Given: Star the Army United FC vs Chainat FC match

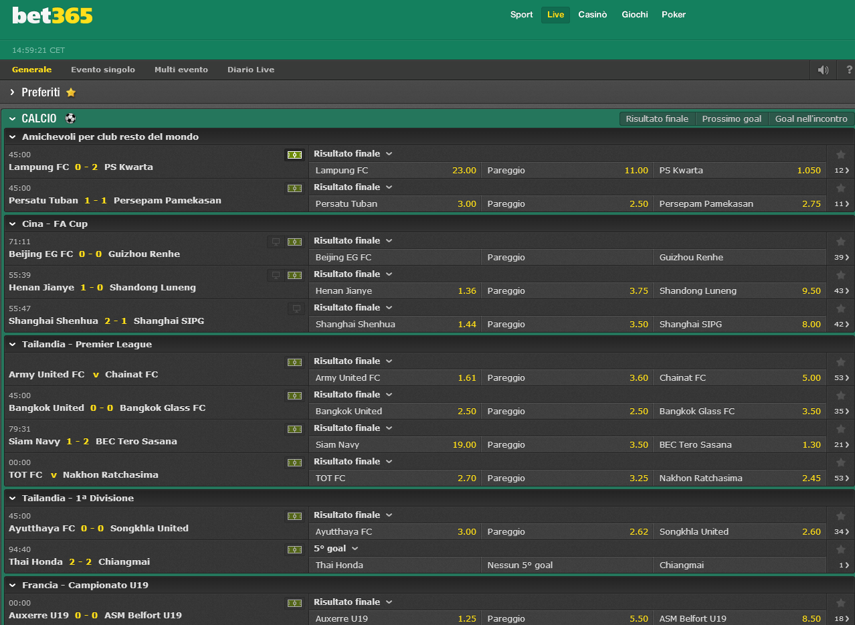Looking at the screenshot, I should click(840, 361).
